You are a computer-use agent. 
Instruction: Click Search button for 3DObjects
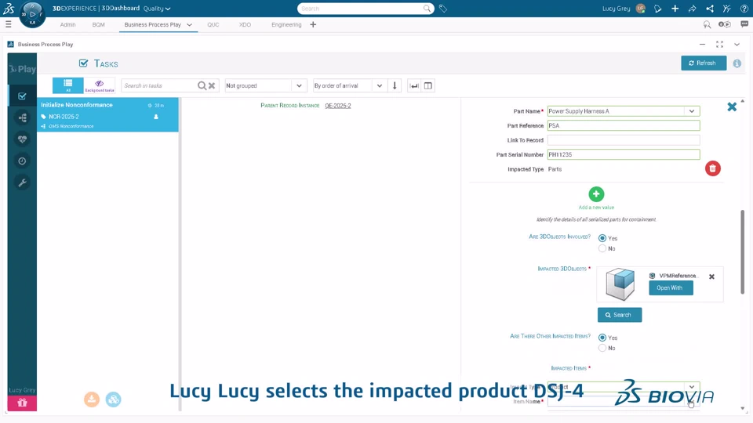tap(620, 315)
